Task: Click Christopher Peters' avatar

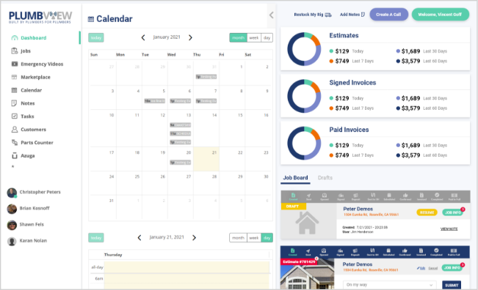Action: [12, 193]
